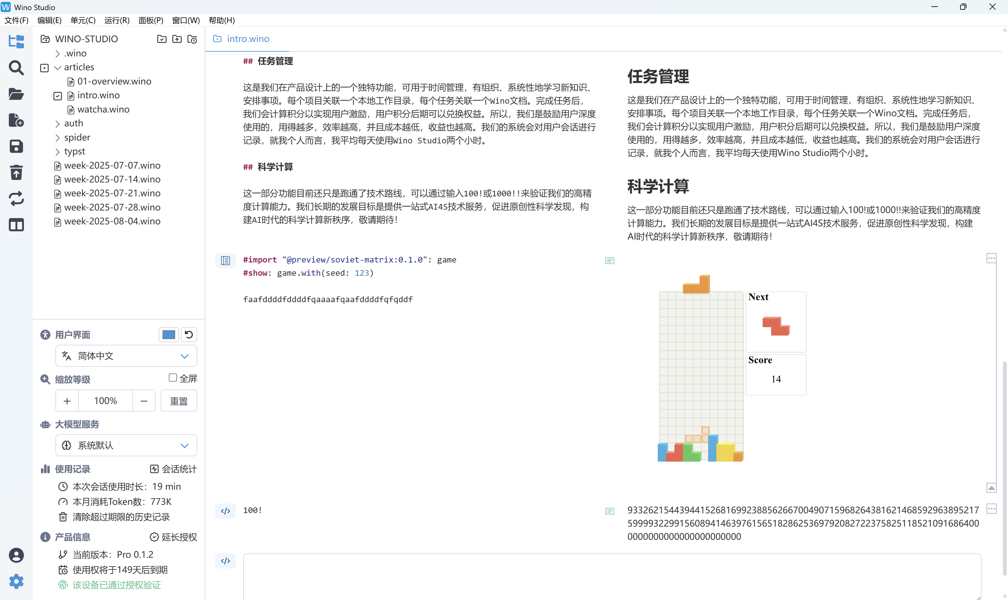This screenshot has width=1008, height=600.
Task: Create a new file using the sidebar icon
Action: pos(16,120)
